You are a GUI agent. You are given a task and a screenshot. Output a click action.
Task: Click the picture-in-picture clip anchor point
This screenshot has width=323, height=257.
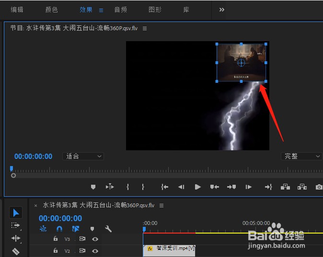point(241,63)
